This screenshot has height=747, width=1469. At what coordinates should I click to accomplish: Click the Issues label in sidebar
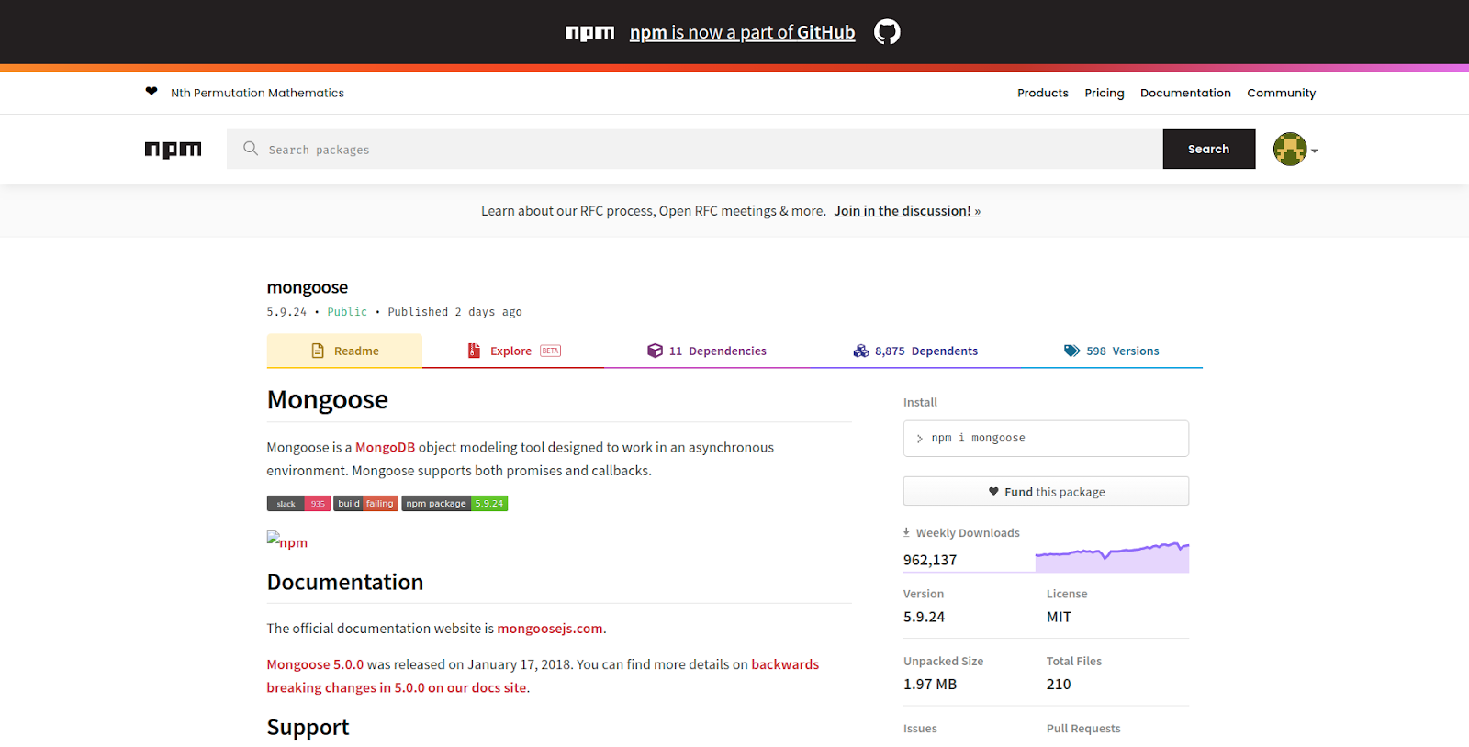click(920, 729)
